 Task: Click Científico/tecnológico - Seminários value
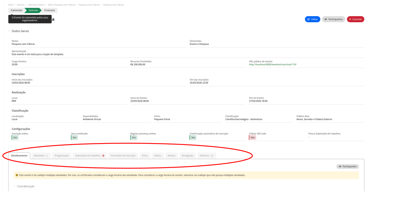coord(244,119)
